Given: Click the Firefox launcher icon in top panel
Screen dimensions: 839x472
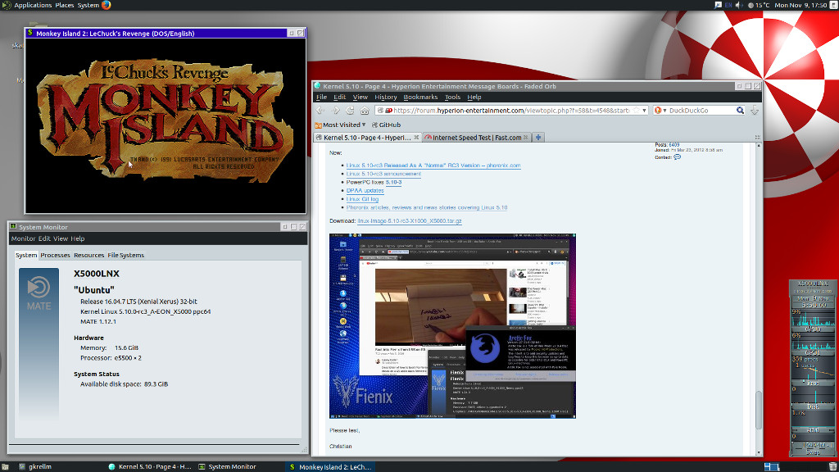Looking at the screenshot, I should [x=106, y=5].
